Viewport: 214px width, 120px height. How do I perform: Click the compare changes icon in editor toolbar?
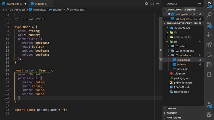click(x=146, y=4)
